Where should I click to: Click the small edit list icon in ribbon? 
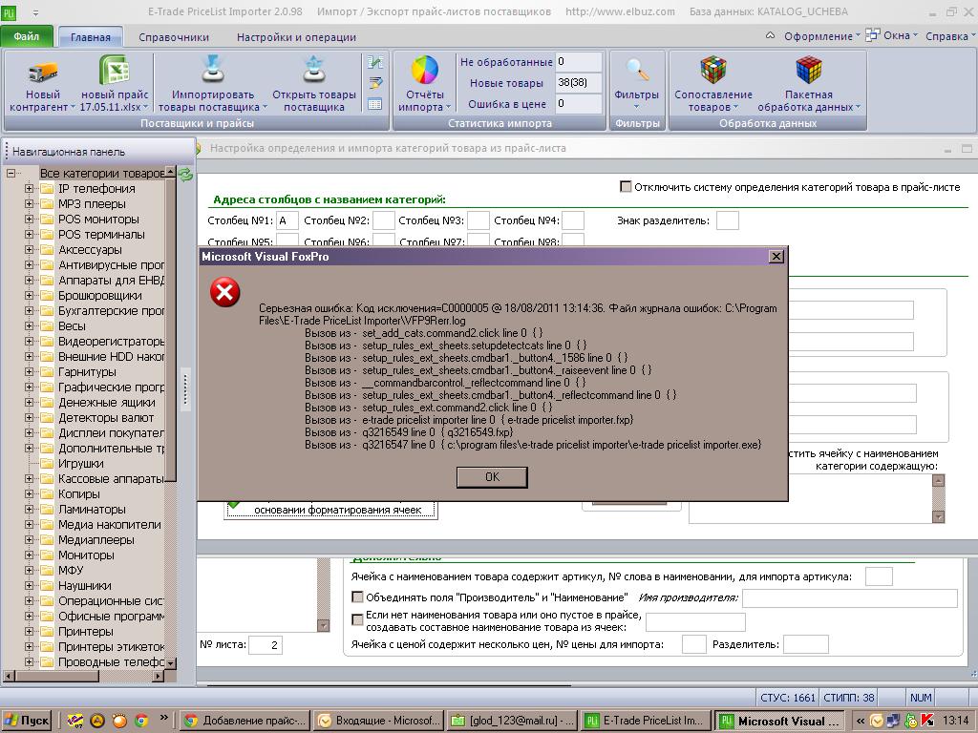[x=374, y=83]
